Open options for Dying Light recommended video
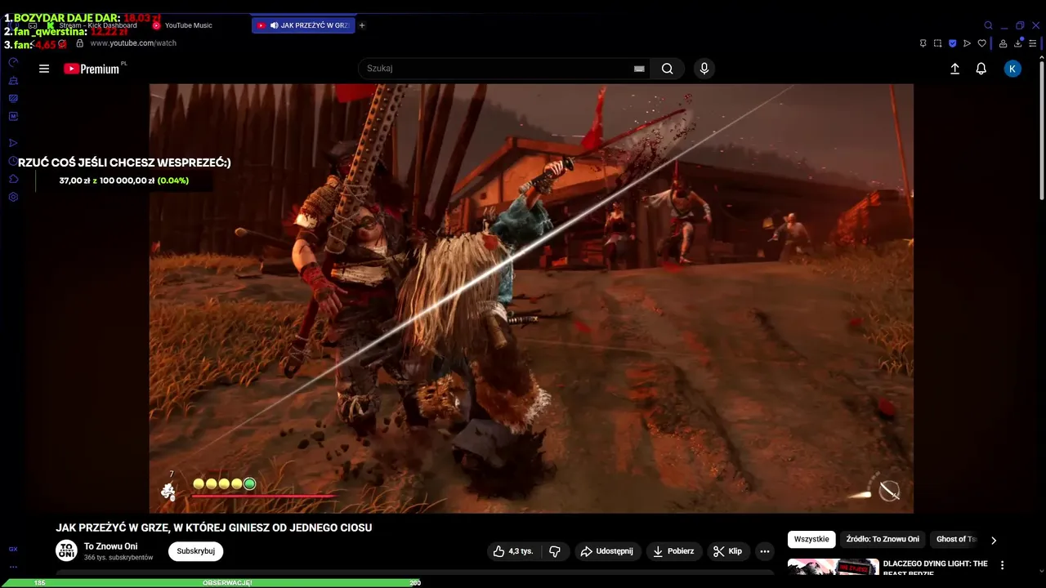 pos(1003,565)
